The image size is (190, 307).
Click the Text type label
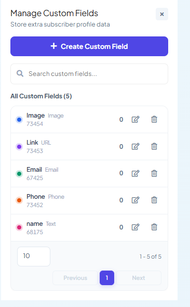tap(51, 224)
